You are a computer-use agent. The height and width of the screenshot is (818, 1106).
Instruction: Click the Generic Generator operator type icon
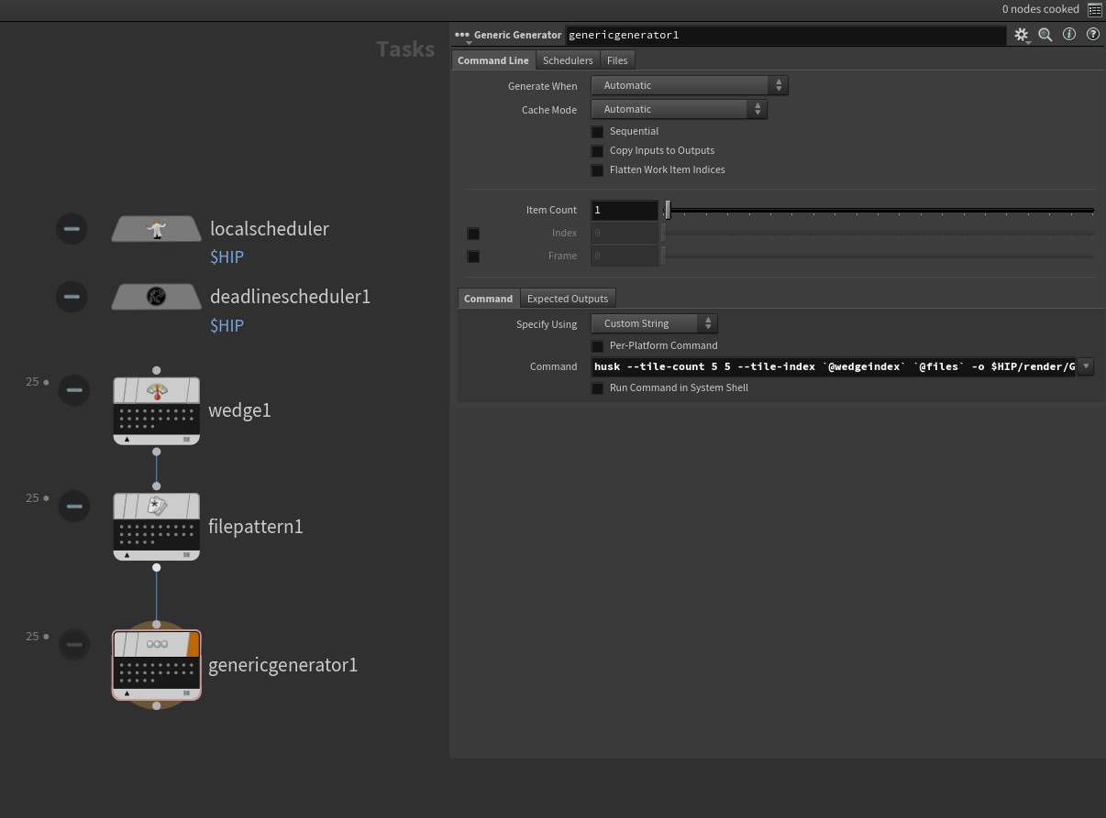coord(462,35)
